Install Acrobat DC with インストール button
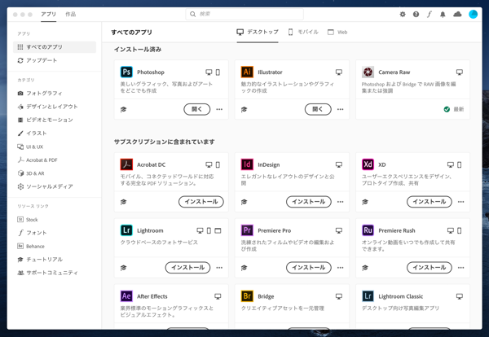This screenshot has height=337, width=489. [201, 202]
